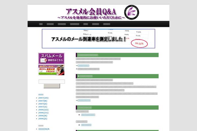
Task: Open the 2006年9月 archive link
Action: [x=43, y=116]
